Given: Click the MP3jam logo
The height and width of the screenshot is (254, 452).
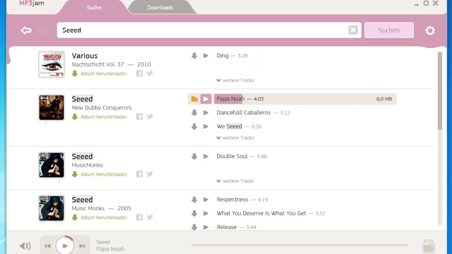Looking at the screenshot, I should pyautogui.click(x=32, y=3).
